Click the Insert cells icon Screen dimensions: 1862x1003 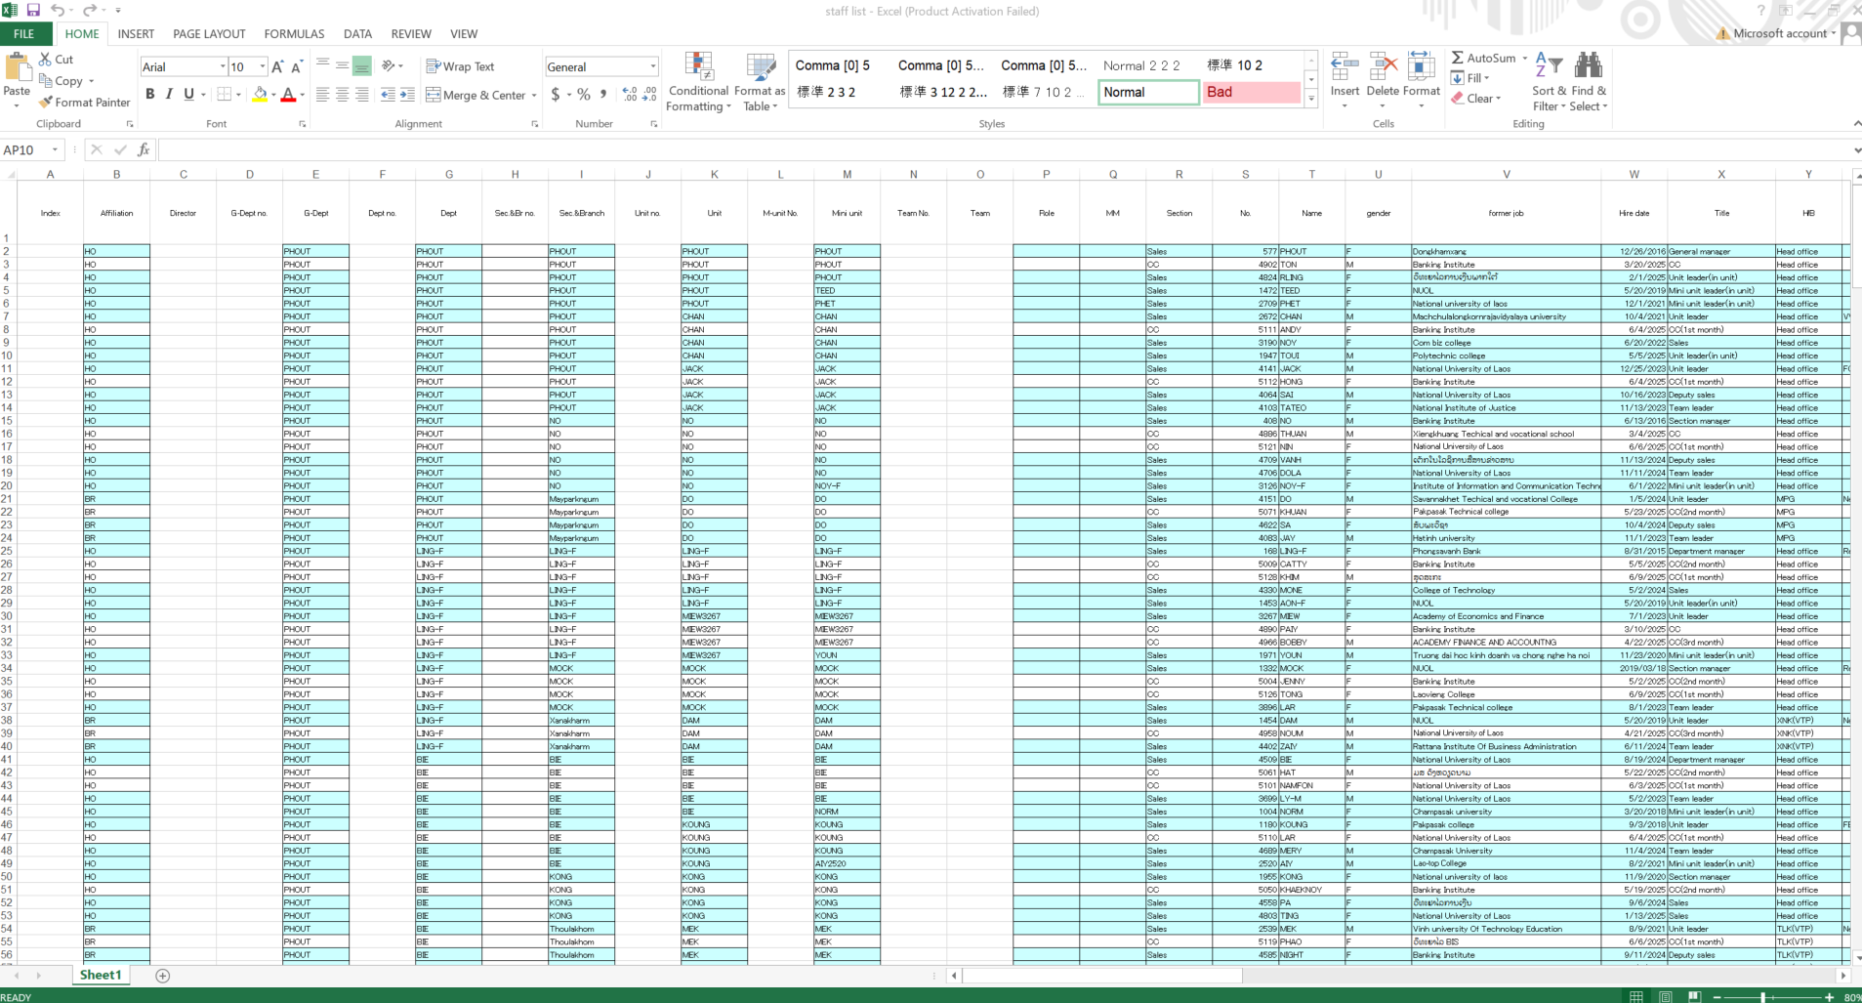[x=1345, y=68]
